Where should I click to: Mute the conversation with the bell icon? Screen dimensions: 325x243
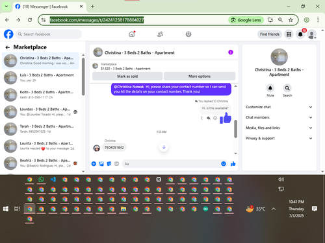pyautogui.click(x=270, y=88)
